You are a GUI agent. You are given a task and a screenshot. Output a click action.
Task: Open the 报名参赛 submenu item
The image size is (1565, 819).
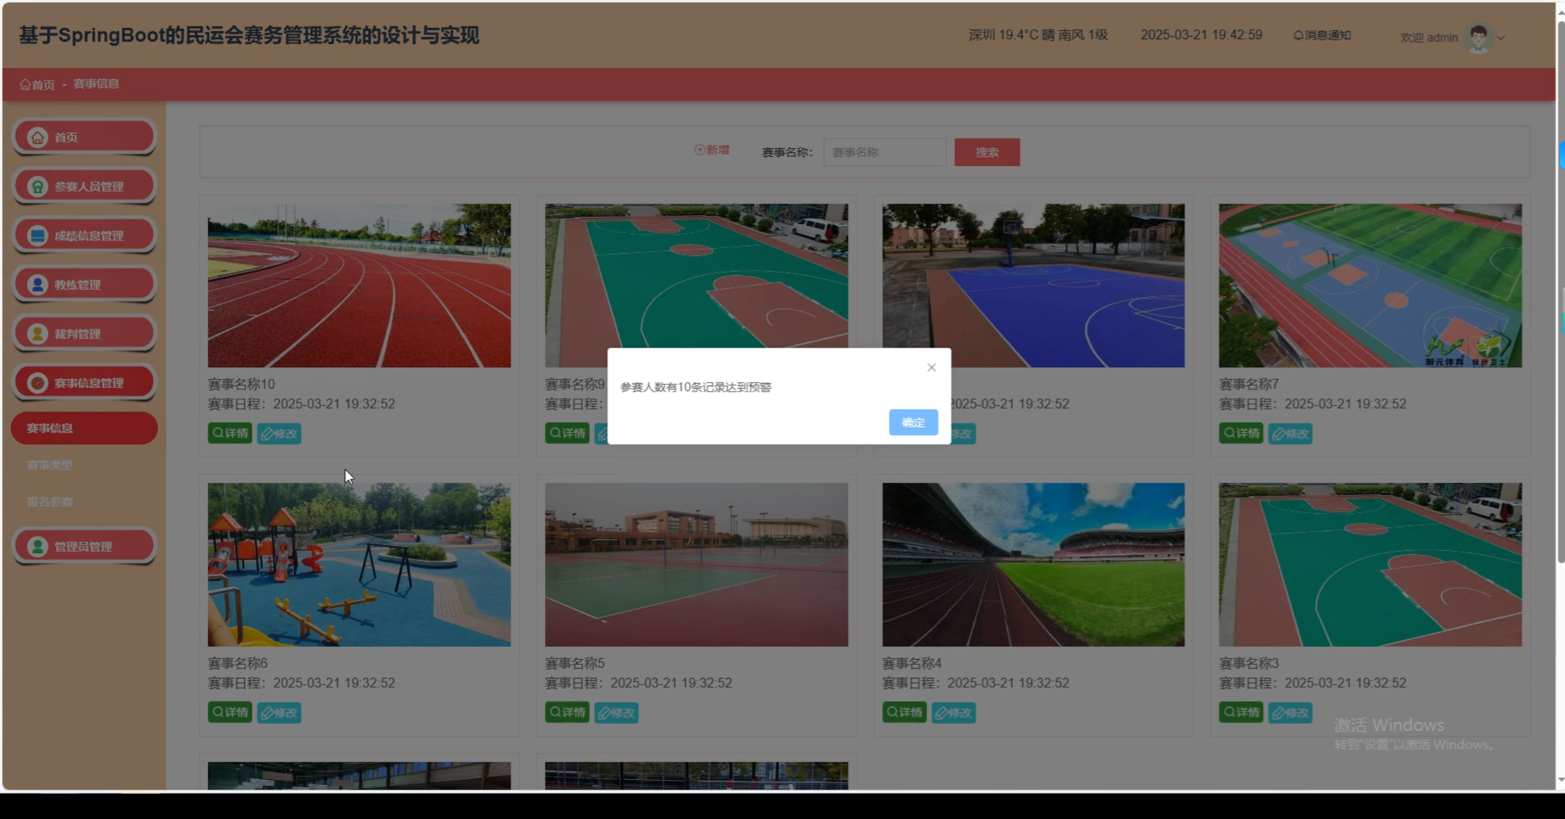click(x=50, y=502)
